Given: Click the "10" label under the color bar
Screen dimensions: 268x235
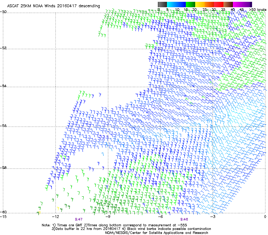Looking at the screenshot, I should point(177,10).
